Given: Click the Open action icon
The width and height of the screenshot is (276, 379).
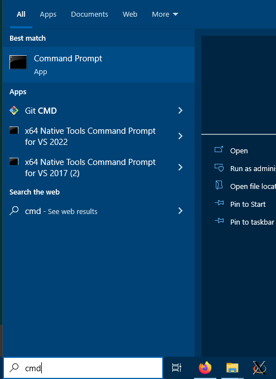Looking at the screenshot, I should (x=219, y=149).
